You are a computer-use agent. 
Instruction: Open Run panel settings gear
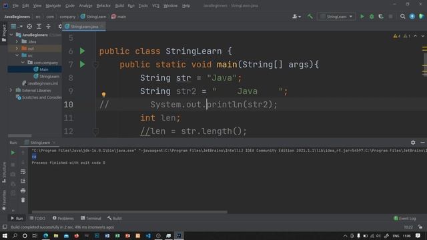[x=413, y=143]
